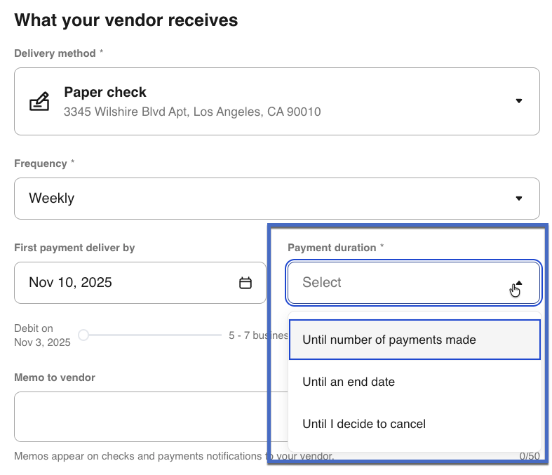552x475 pixels.
Task: Click the Delivery method dropdown arrow
Action: pos(518,101)
